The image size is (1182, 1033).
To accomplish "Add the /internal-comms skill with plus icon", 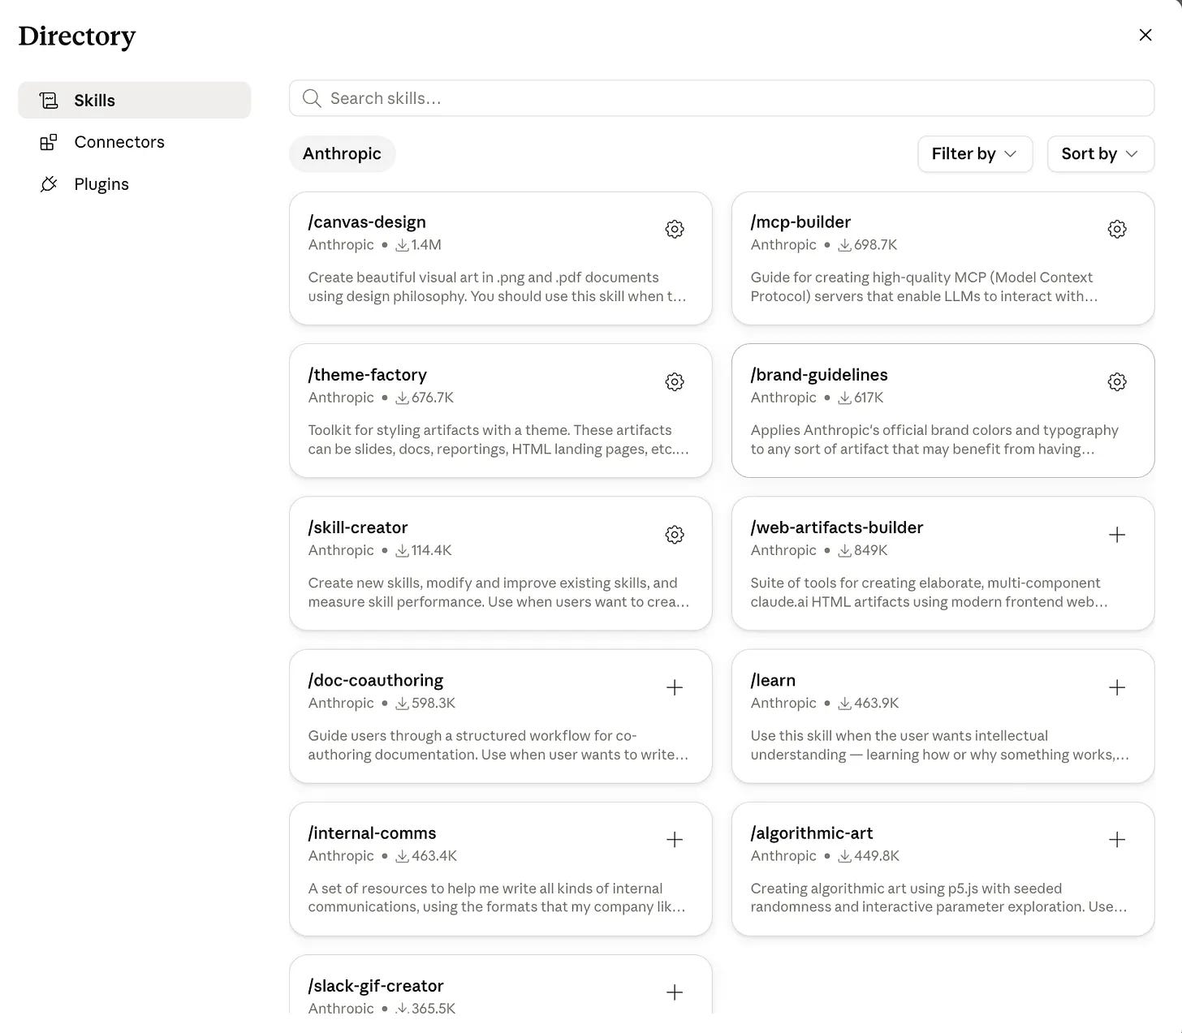I will [675, 840].
